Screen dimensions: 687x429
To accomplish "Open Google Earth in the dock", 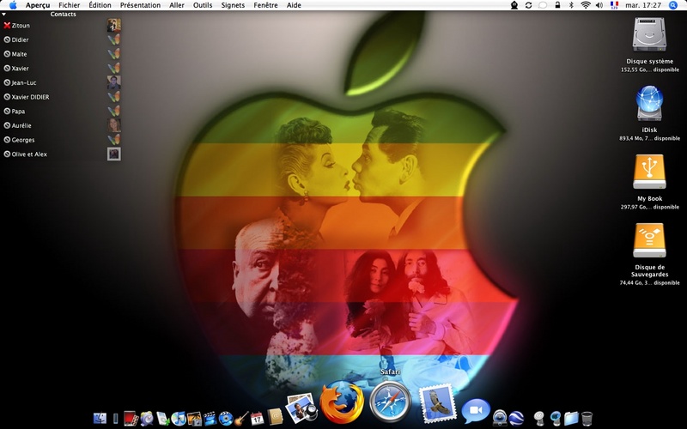I will (x=516, y=418).
